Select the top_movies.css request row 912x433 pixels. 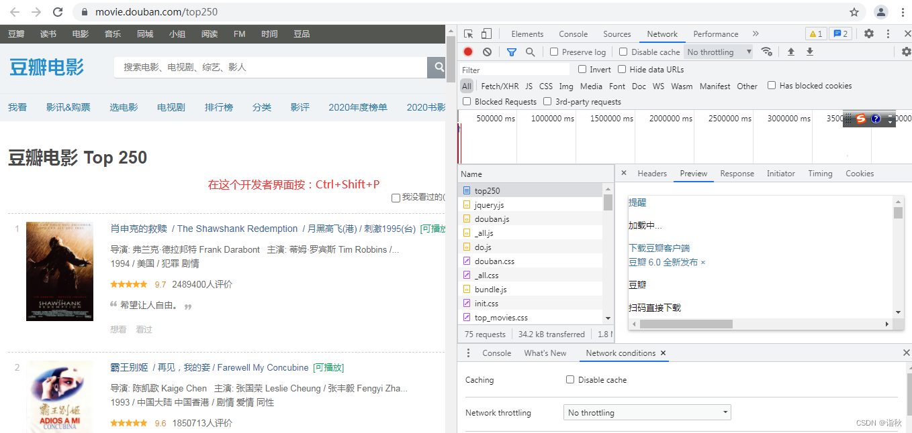point(531,318)
